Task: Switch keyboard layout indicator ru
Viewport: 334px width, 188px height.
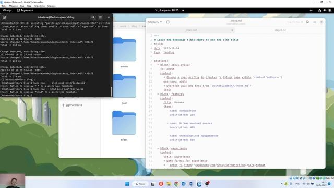Action: pyautogui.click(x=311, y=10)
